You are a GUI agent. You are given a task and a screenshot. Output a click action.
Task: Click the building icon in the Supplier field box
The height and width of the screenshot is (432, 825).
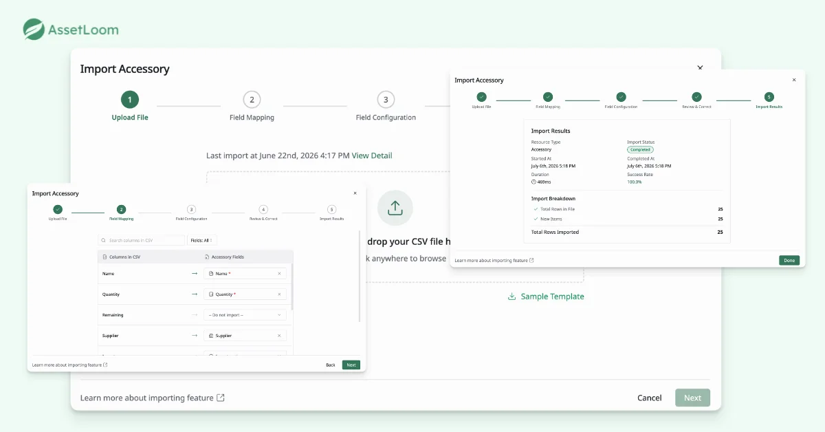(211, 336)
